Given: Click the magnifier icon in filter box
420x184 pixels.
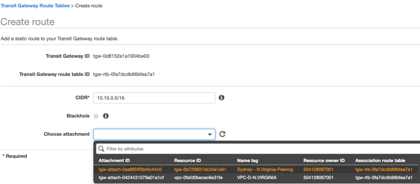Looking at the screenshot, I should pyautogui.click(x=101, y=149).
